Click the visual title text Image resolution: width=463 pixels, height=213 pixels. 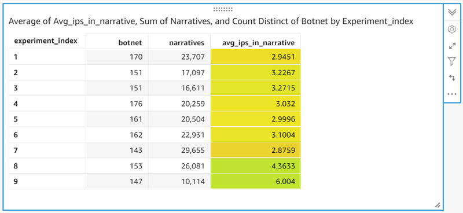211,21
